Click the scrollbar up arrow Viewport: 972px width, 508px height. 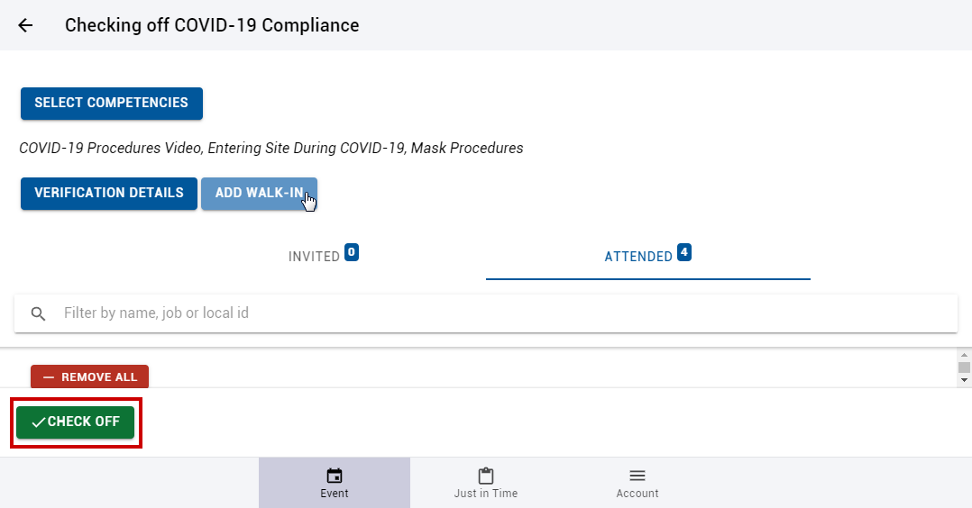pyautogui.click(x=964, y=355)
